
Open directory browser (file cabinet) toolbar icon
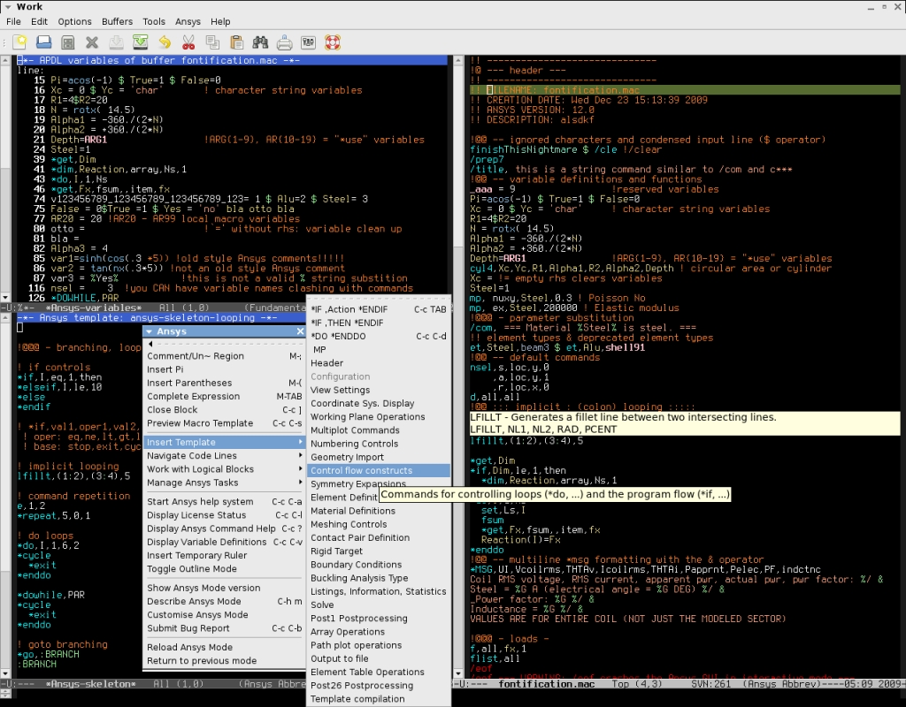(68, 42)
